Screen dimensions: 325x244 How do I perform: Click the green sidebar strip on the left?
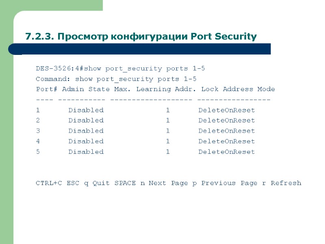point(6,142)
